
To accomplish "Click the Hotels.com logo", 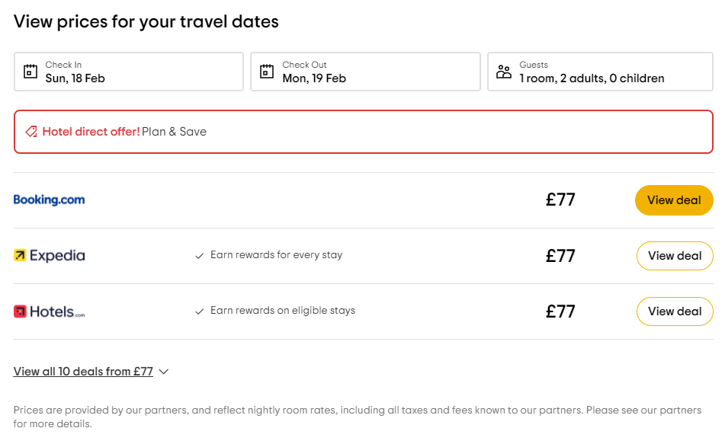I will click(x=50, y=311).
